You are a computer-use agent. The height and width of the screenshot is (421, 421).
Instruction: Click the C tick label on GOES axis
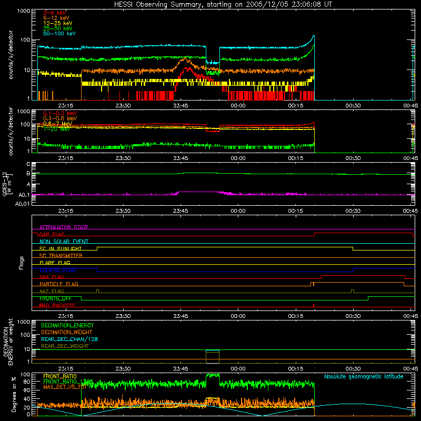click(x=28, y=164)
